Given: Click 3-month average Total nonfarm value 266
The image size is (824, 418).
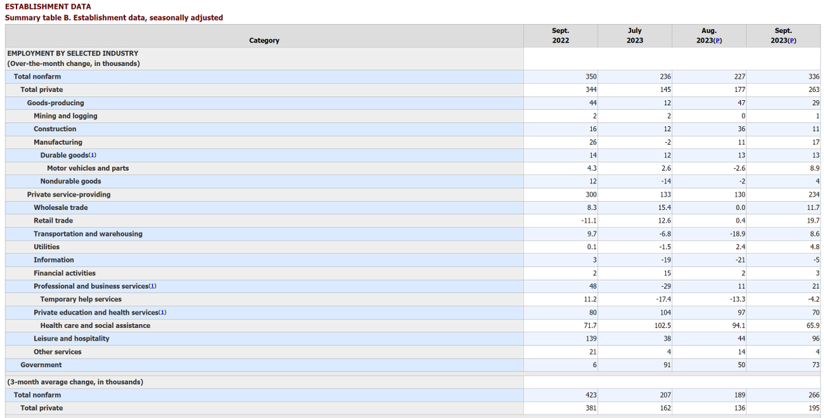Looking at the screenshot, I should coord(814,395).
